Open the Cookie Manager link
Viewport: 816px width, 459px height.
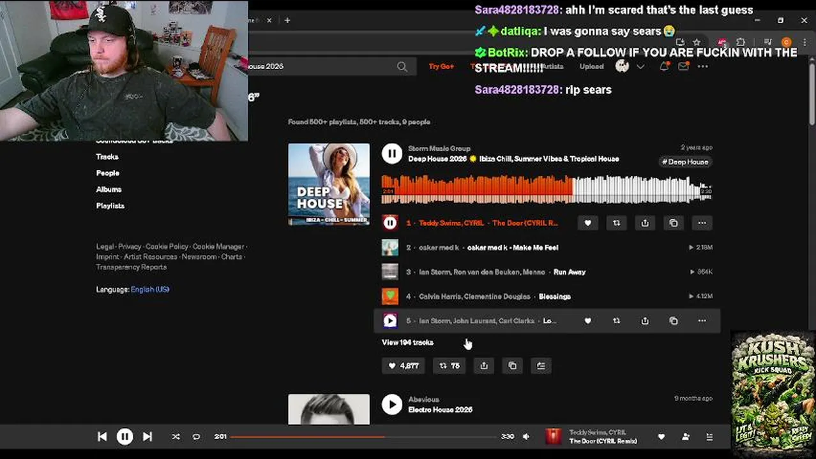click(218, 247)
